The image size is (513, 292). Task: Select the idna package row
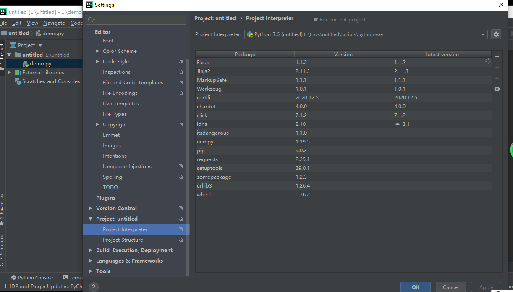coord(343,124)
